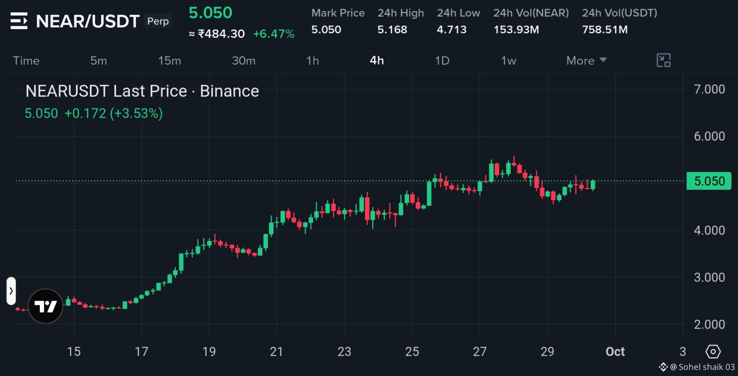Screen dimensions: 738x376
Task: Open the More timeframes dropdown
Action: (x=586, y=61)
